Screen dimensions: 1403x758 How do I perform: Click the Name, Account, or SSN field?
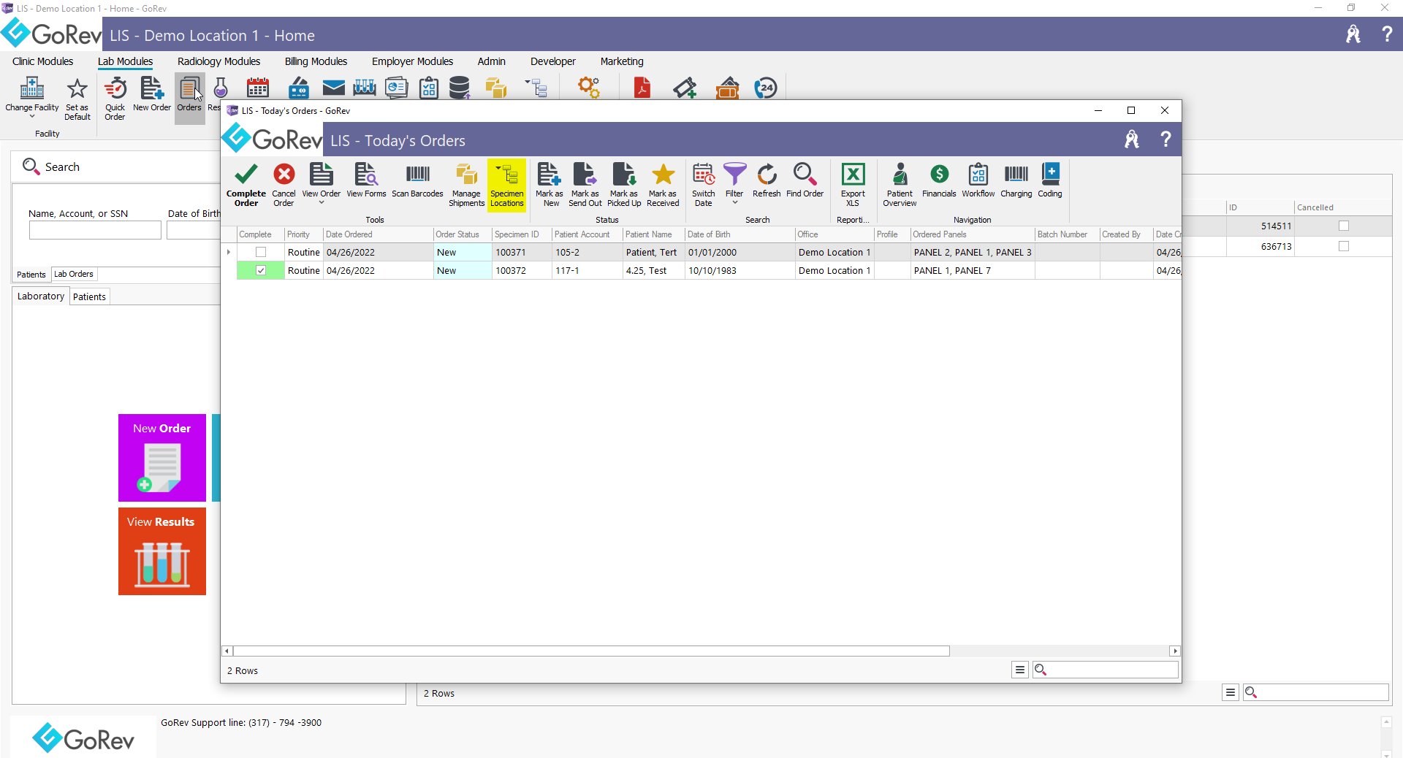tap(95, 230)
